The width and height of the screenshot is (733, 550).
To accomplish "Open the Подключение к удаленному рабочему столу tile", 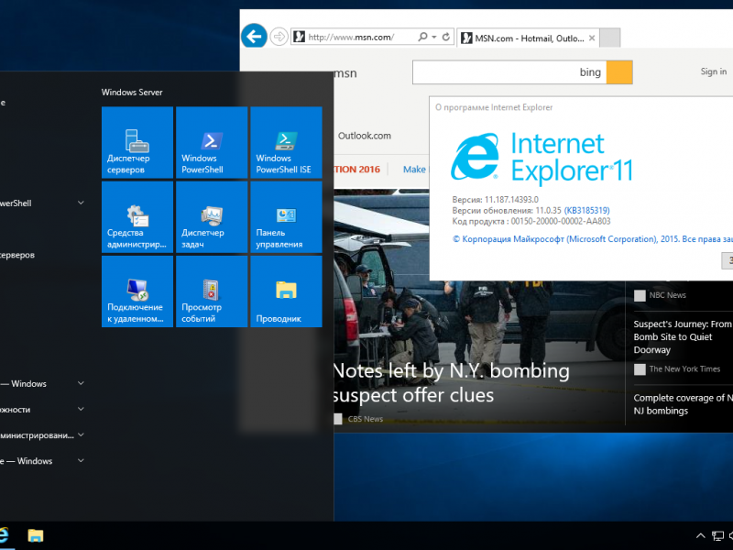I will (137, 291).
